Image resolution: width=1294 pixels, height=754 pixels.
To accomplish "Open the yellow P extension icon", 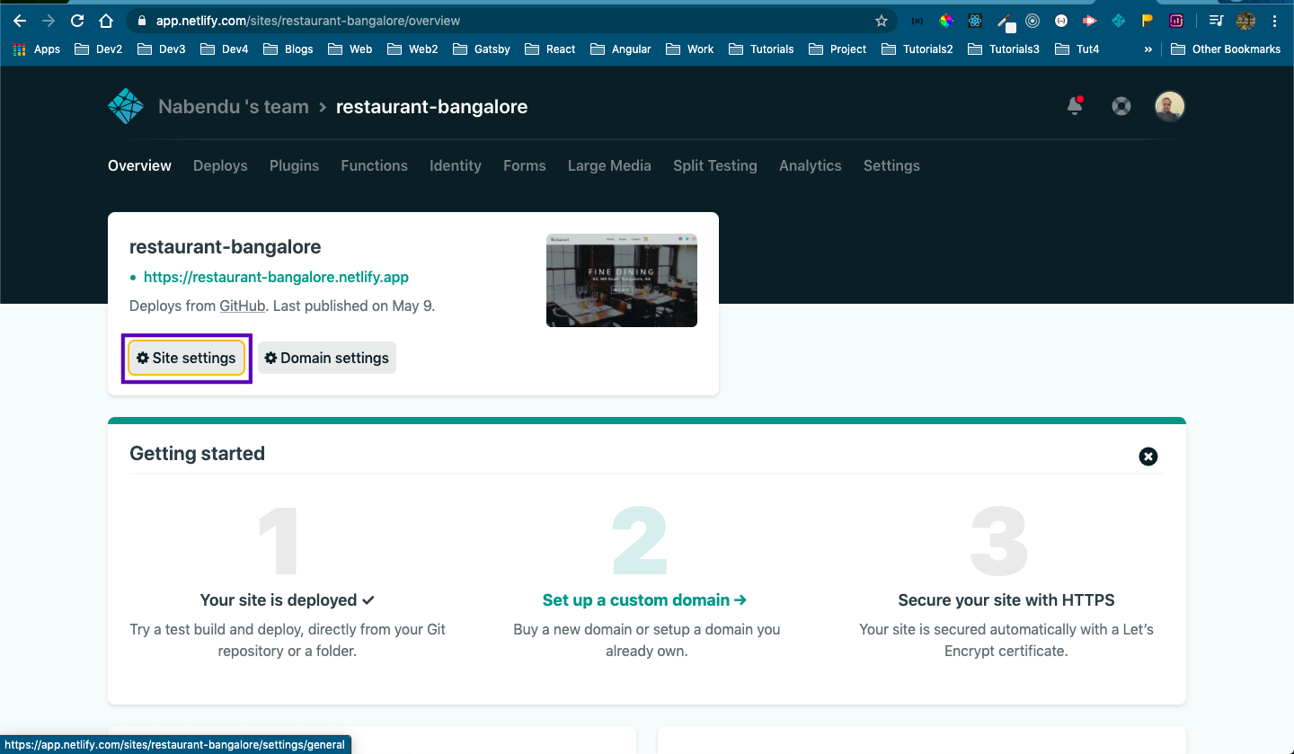I will click(x=1148, y=21).
